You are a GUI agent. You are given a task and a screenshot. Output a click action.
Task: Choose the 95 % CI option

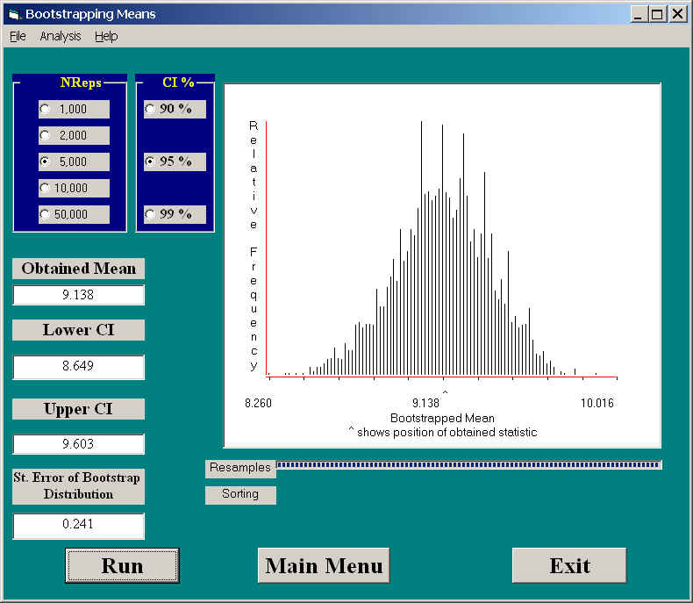(x=150, y=162)
